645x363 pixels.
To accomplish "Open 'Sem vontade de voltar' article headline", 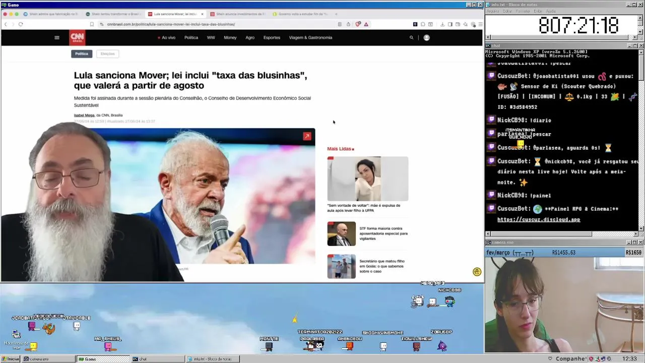I will tap(364, 208).
